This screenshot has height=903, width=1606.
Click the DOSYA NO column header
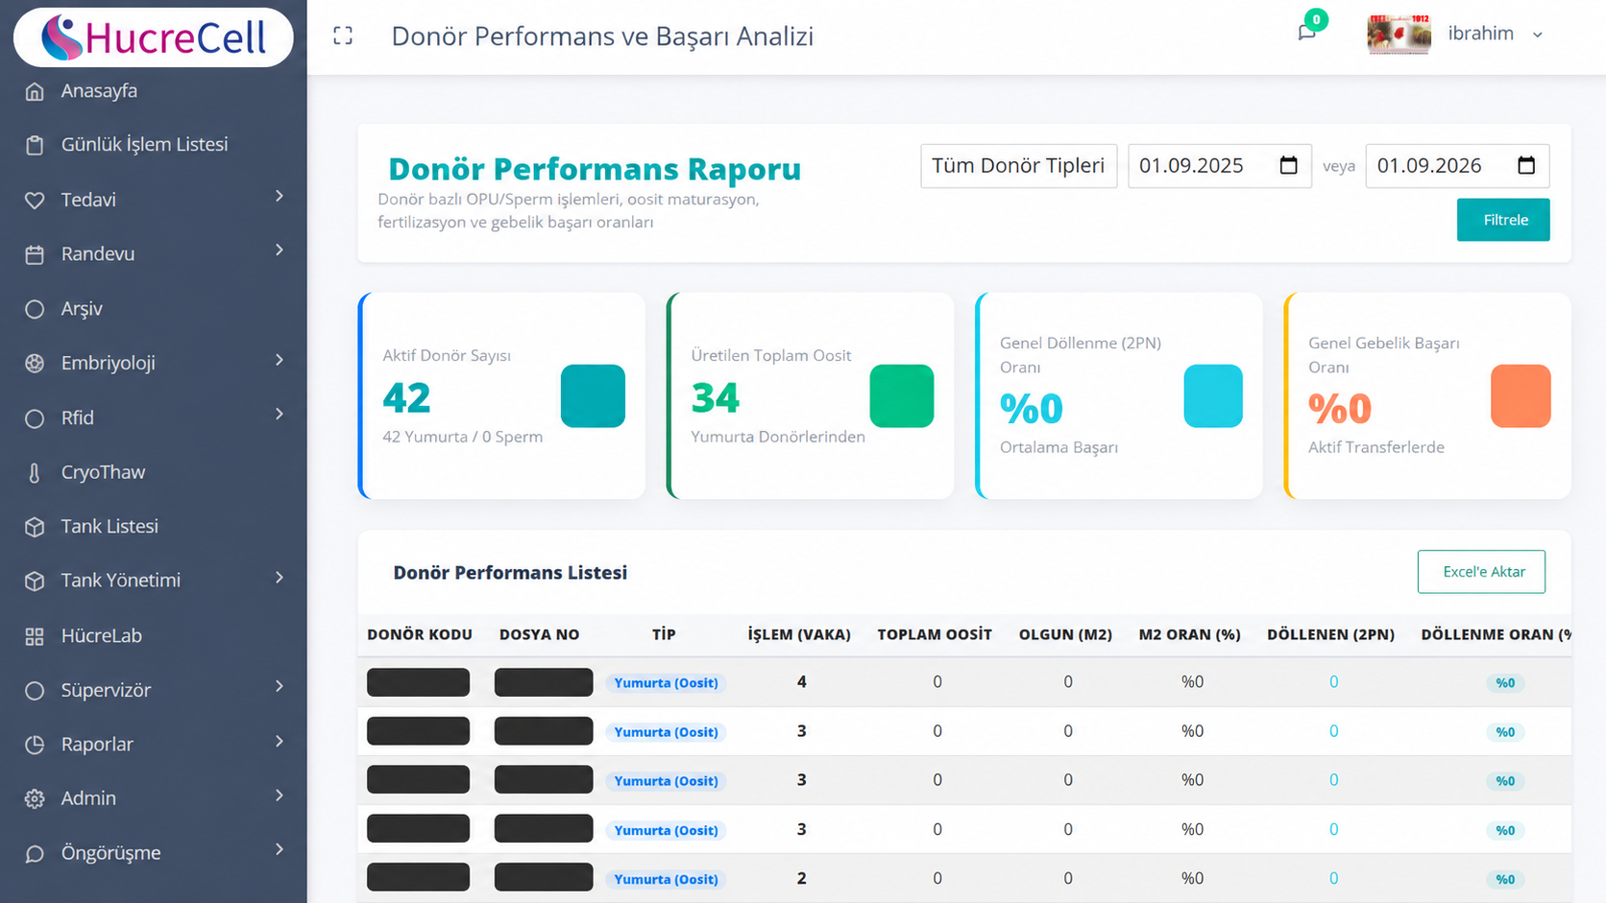click(540, 634)
